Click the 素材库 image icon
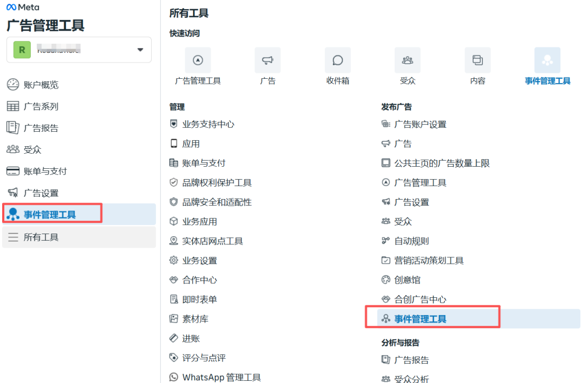The image size is (583, 383). point(174,318)
